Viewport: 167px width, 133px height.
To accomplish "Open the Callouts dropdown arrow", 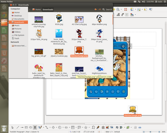I will pos(83,127).
